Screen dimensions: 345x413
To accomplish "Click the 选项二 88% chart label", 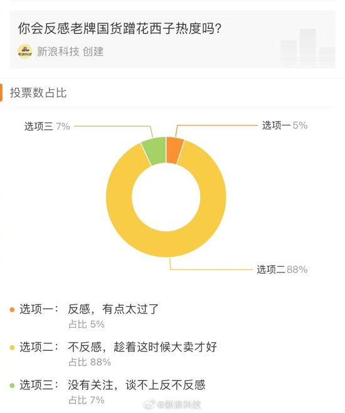I will coord(282,269).
